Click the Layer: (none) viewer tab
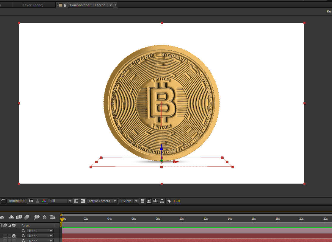The height and width of the screenshot is (242, 332). tap(33, 5)
